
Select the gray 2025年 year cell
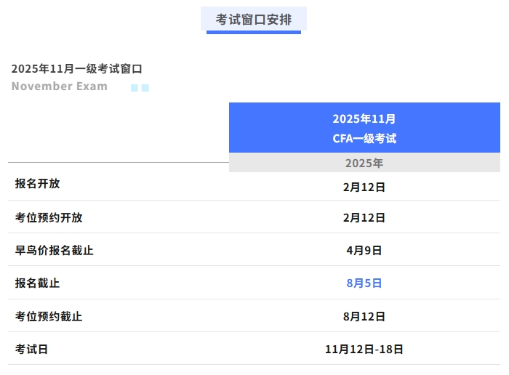(364, 163)
